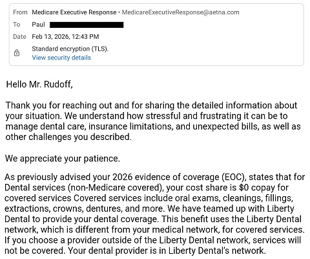Click the padlock encryption icon
Viewport: 310px width, 259px height.
click(17, 53)
